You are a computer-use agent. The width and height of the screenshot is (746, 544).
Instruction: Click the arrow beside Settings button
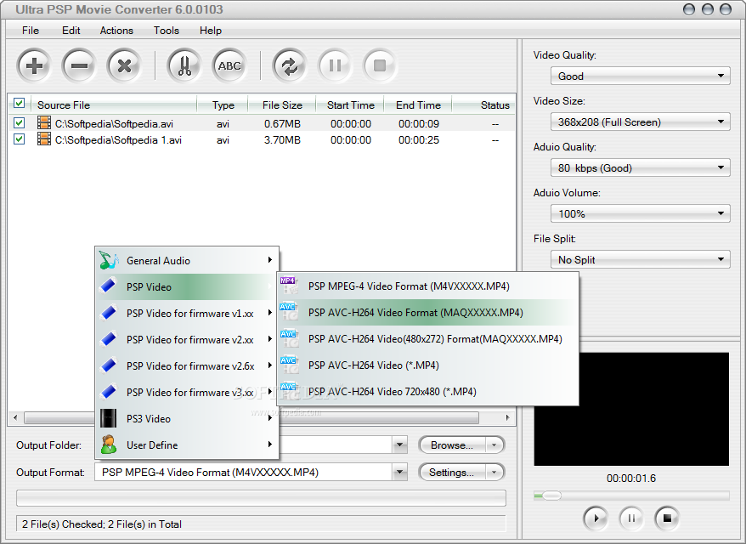click(495, 472)
